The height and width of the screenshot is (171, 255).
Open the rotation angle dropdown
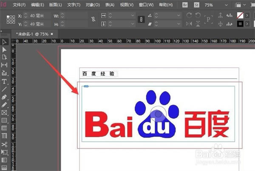point(178,16)
